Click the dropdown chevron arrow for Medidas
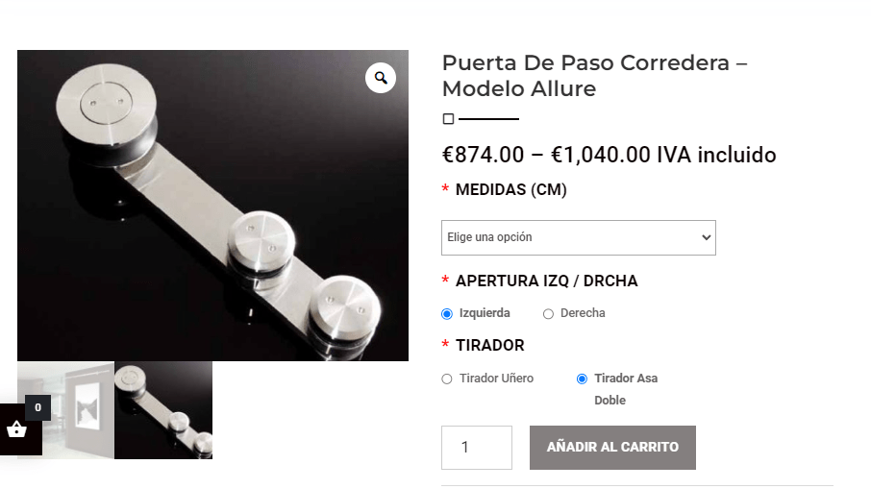This screenshot has height=489, width=871. click(x=706, y=237)
